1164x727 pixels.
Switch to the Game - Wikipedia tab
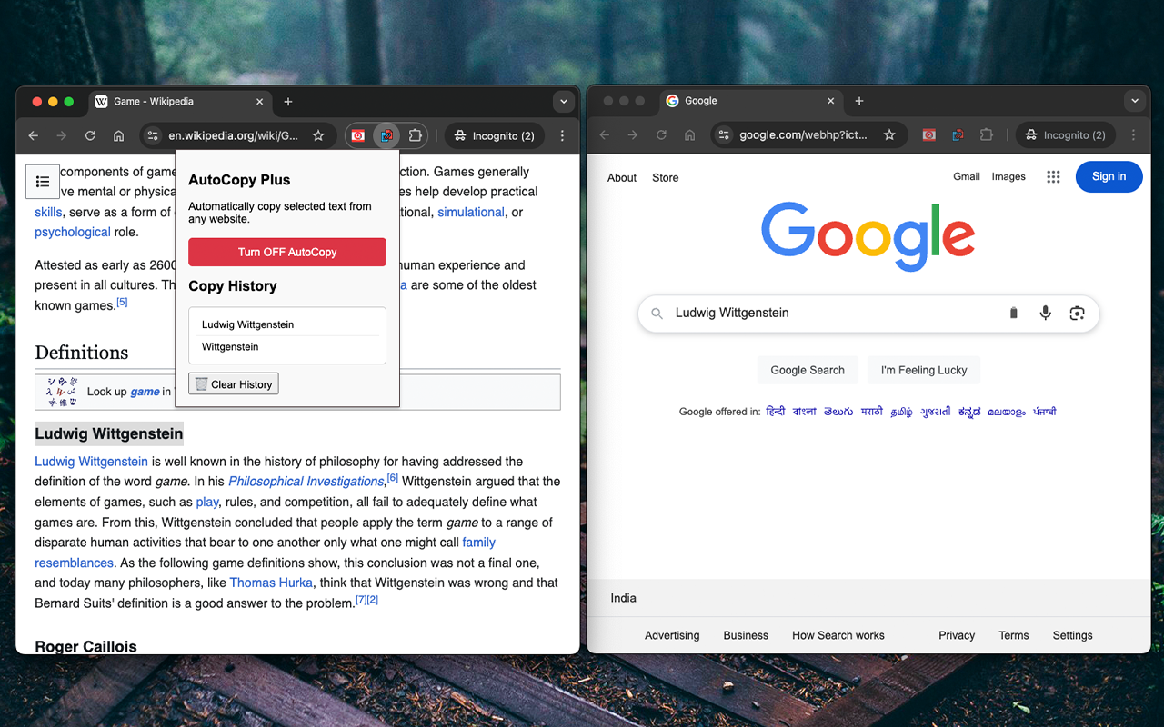(180, 102)
